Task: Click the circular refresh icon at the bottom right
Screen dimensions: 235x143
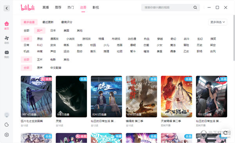Action: 225,133
